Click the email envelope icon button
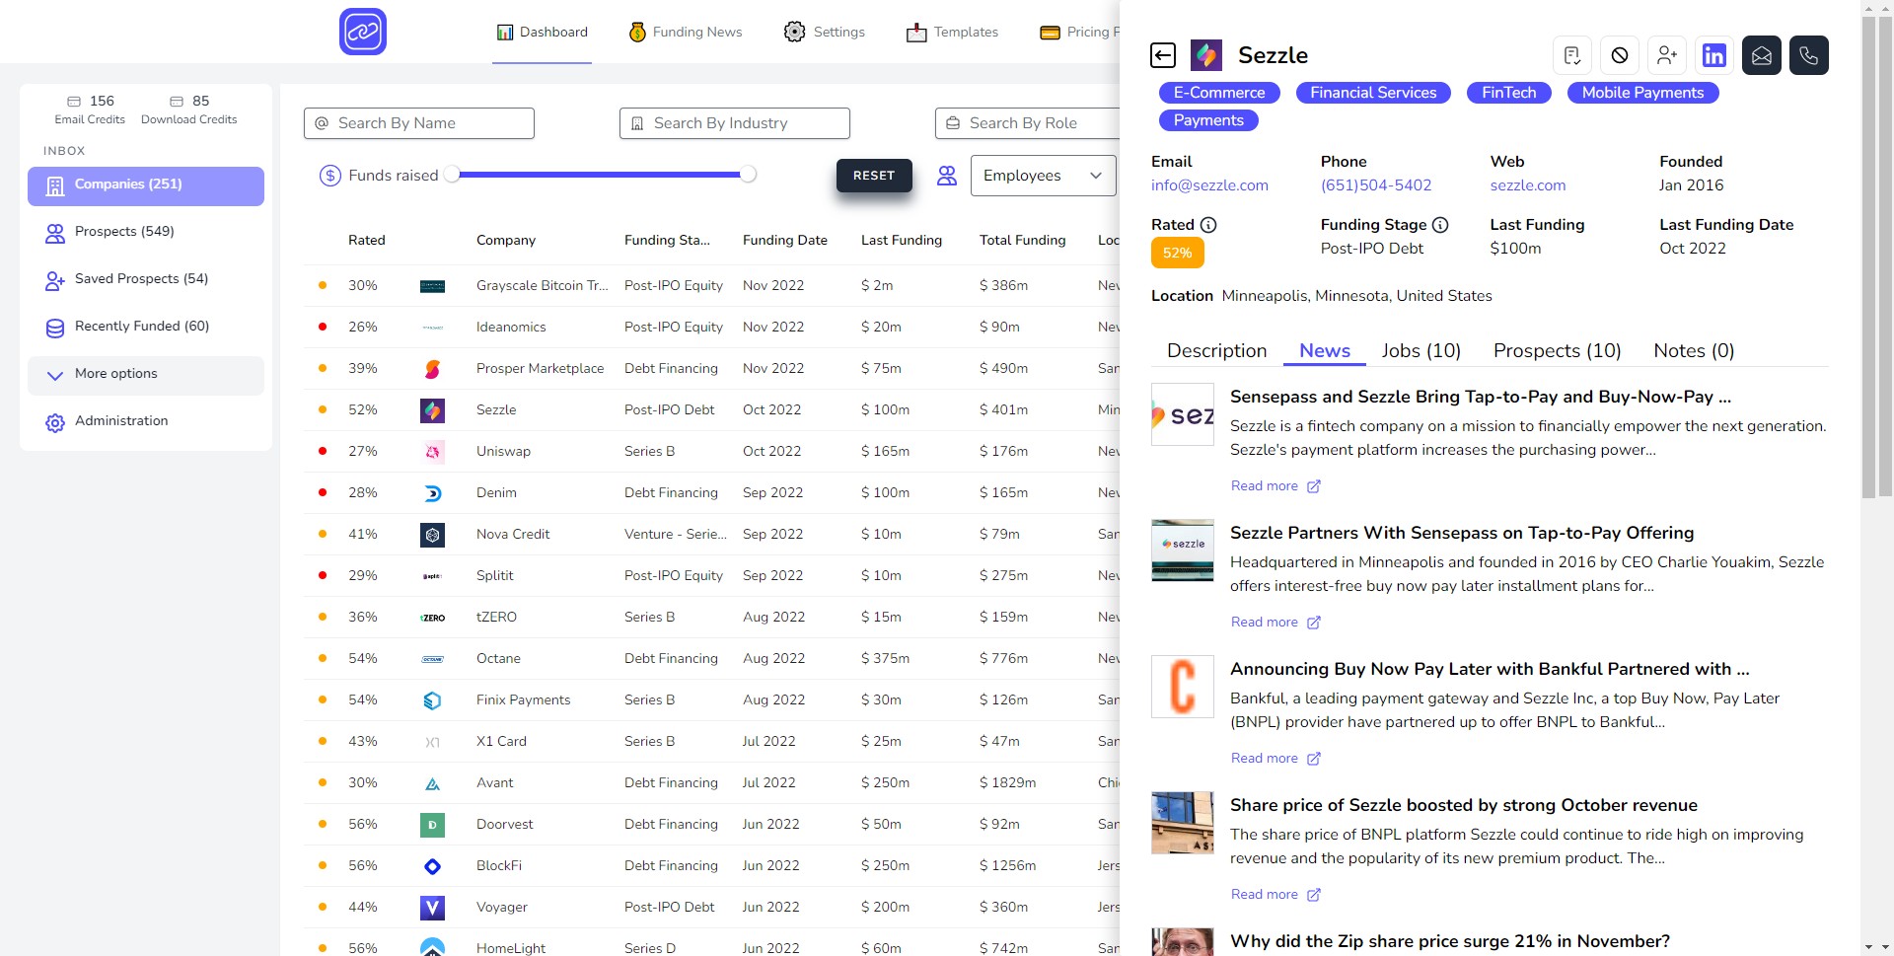Screen dimensions: 1894x956 click(x=1762, y=55)
